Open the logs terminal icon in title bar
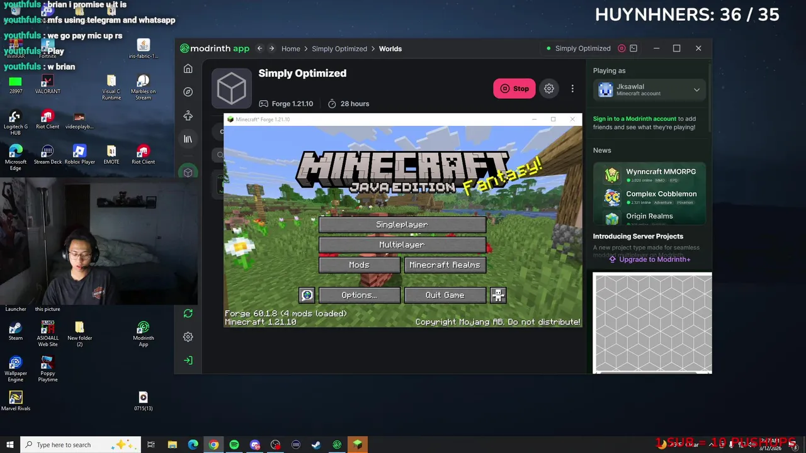This screenshot has width=806, height=453. click(633, 48)
